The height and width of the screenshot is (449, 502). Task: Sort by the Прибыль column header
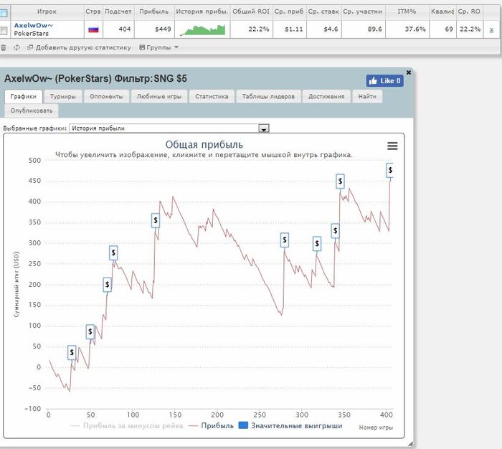point(154,11)
